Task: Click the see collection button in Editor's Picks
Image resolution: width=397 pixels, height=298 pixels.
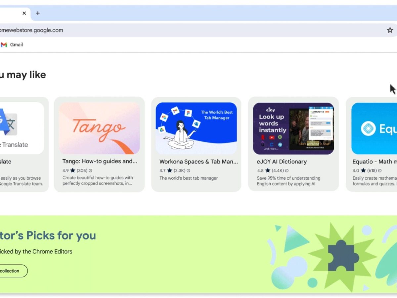Action: pos(14,271)
